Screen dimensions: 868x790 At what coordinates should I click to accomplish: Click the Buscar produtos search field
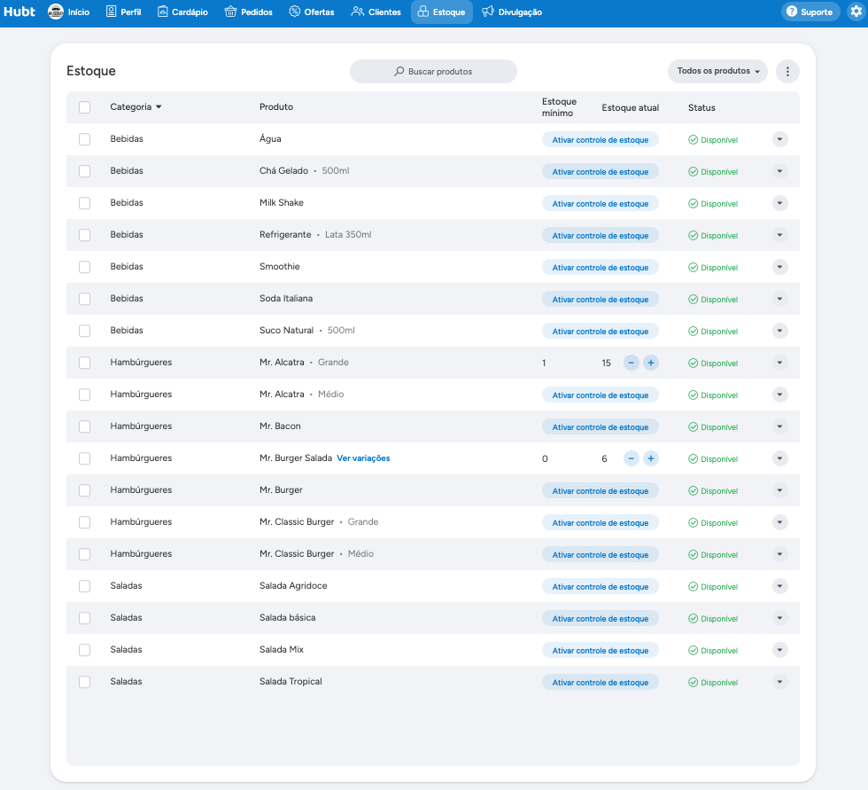click(x=433, y=72)
